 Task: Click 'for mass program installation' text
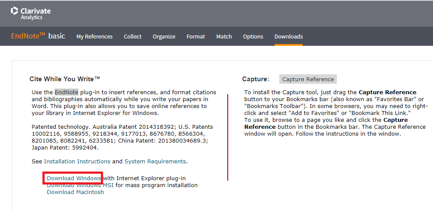157,185
